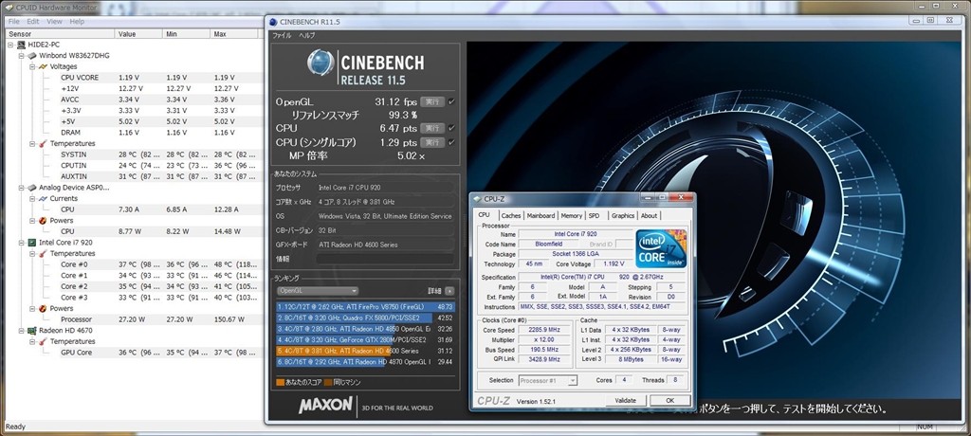This screenshot has width=971, height=436.
Task: Toggle the checkbox for CPU test
Action: (x=451, y=128)
